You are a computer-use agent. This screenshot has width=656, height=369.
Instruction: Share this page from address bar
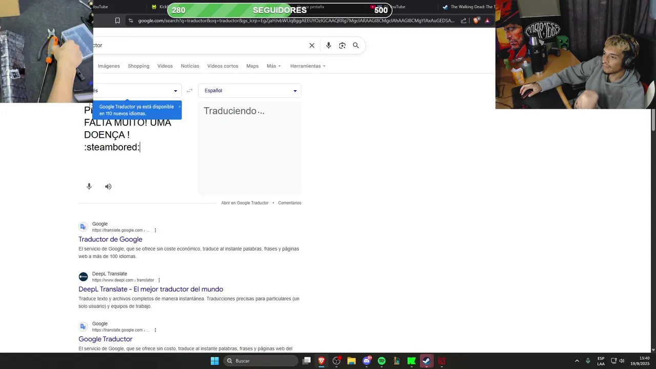(x=463, y=20)
